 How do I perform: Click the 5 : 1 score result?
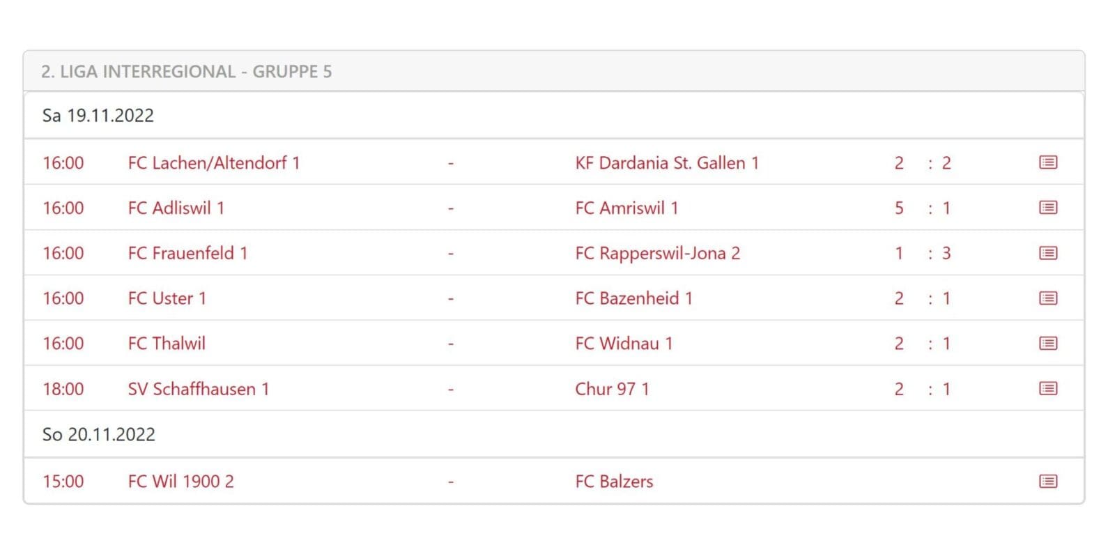click(922, 208)
